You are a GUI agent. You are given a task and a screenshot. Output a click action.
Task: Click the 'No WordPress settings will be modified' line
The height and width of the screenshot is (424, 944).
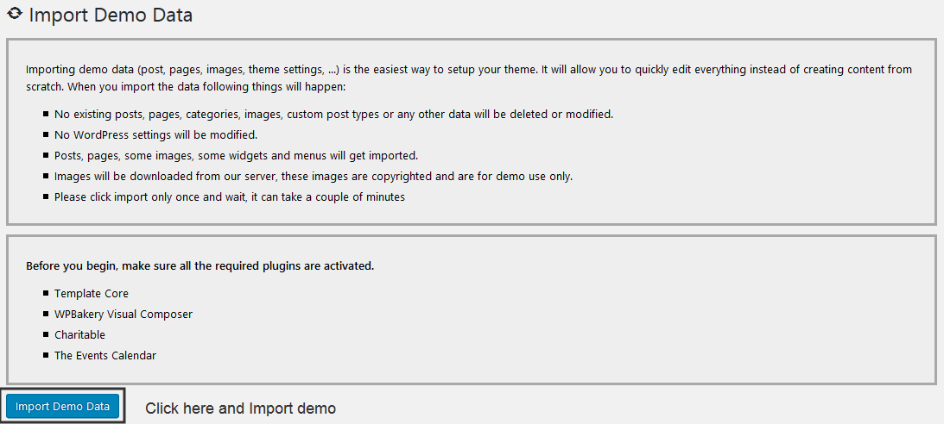click(155, 134)
